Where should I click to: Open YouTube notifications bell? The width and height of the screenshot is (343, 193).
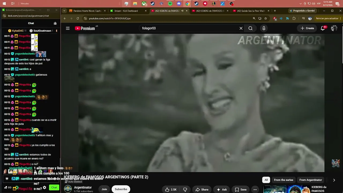click(323, 28)
